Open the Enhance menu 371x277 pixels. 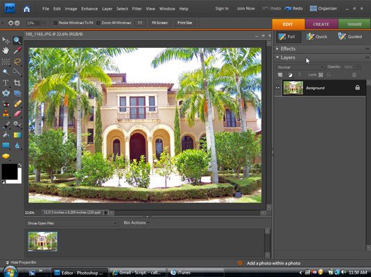point(89,9)
